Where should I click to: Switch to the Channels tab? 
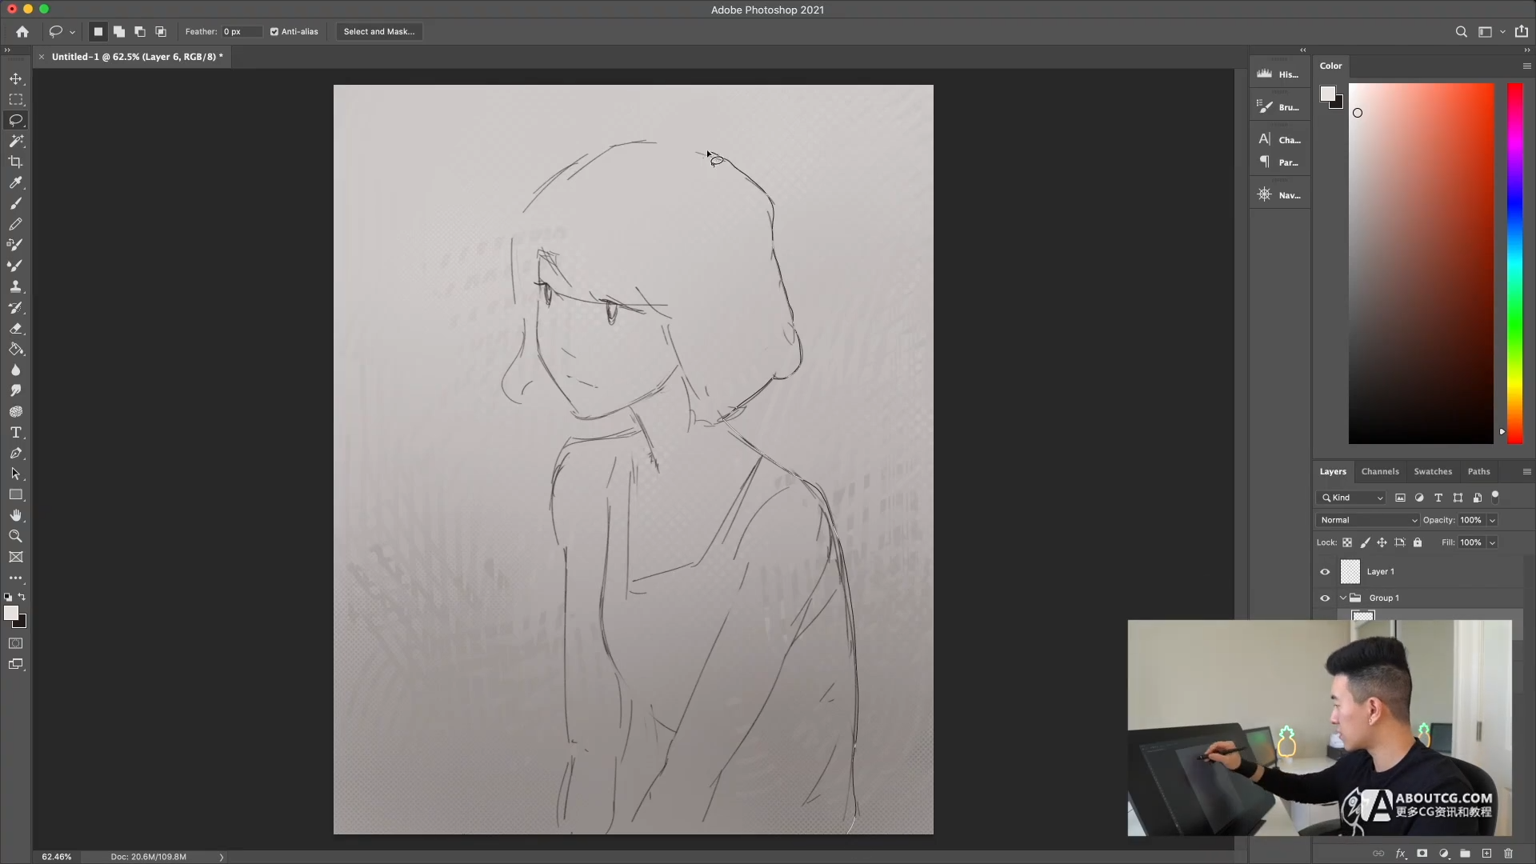(1380, 472)
